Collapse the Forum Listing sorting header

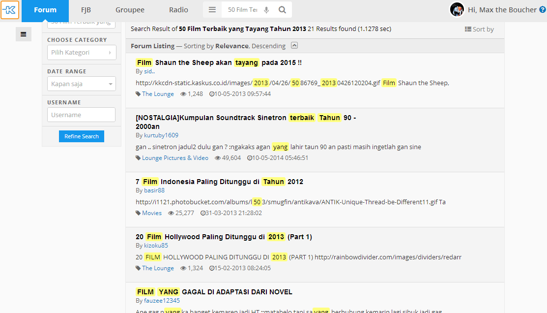pos(294,45)
